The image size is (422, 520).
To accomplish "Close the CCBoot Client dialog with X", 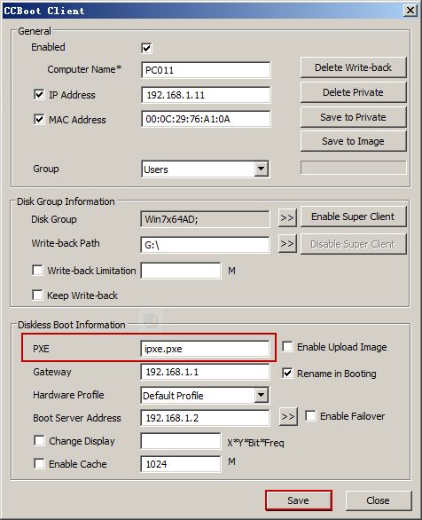I will 410,11.
